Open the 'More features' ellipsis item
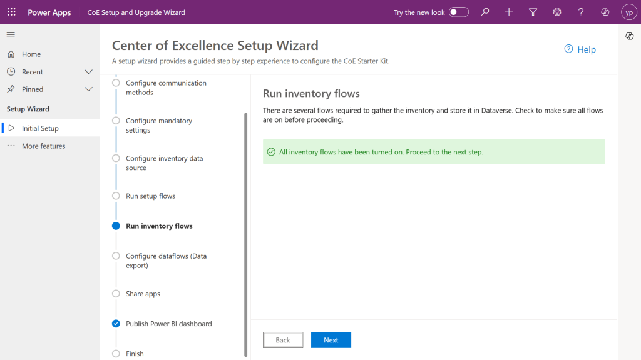 coord(43,146)
